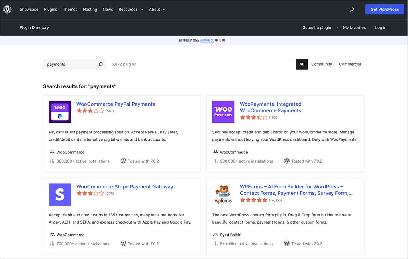
Task: Open the Plugin Directory link
Action: click(x=34, y=27)
